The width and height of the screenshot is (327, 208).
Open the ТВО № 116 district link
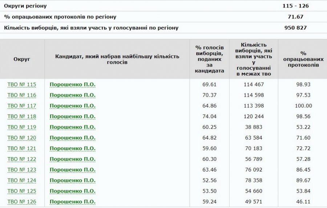[22, 95]
